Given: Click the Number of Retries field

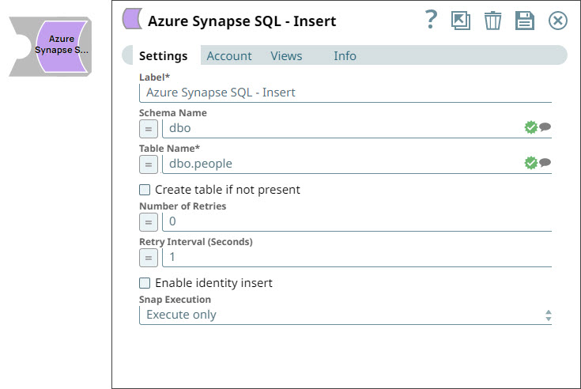Looking at the screenshot, I should [x=357, y=221].
